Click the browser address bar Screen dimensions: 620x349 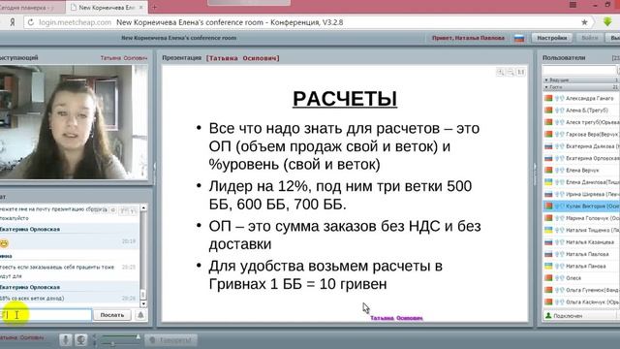(x=308, y=22)
